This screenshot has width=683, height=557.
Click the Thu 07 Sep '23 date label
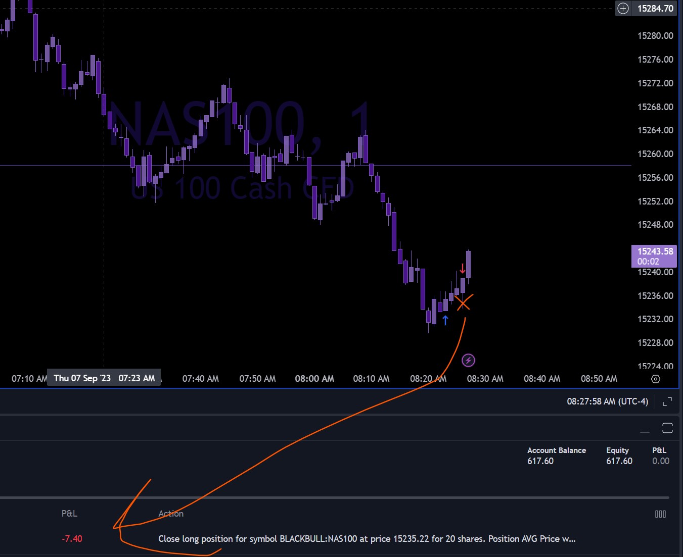(104, 378)
